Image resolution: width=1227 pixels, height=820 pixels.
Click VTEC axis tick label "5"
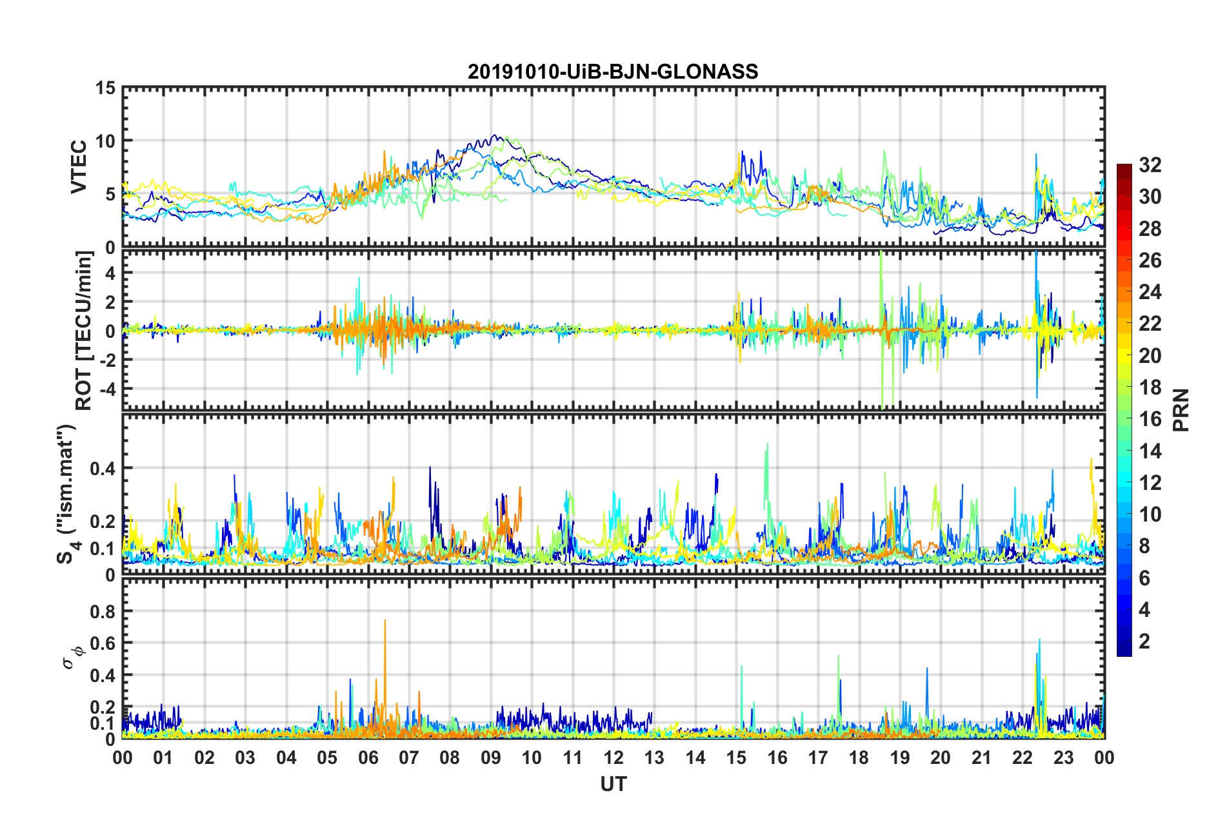(110, 194)
